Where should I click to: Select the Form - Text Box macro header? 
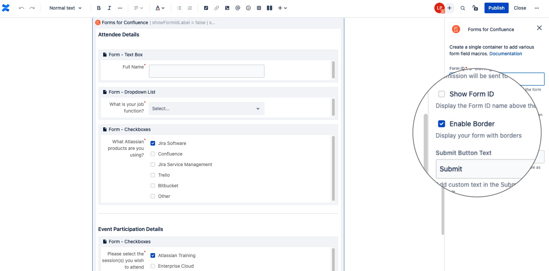click(x=218, y=55)
